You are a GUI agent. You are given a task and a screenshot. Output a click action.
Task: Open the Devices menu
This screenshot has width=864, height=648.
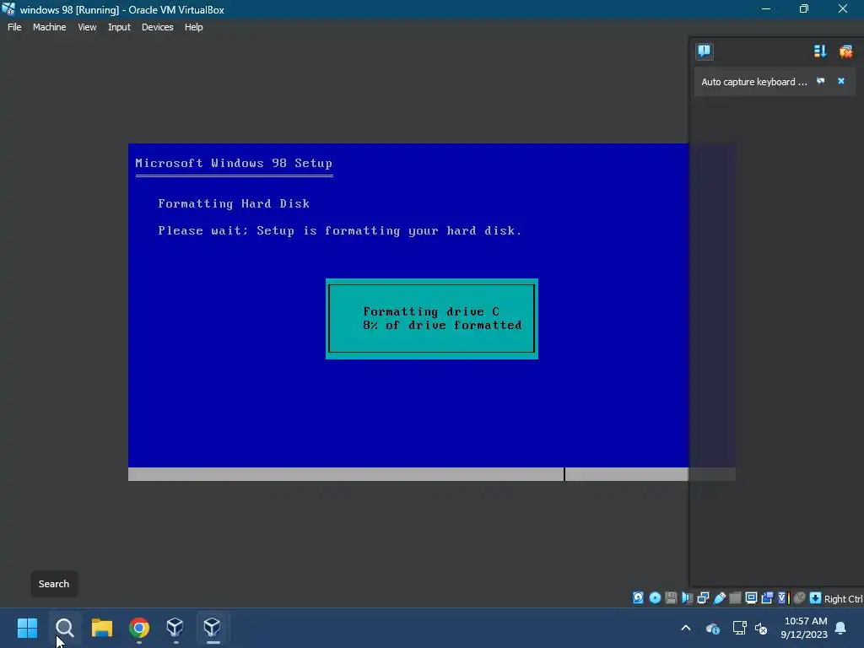click(157, 27)
